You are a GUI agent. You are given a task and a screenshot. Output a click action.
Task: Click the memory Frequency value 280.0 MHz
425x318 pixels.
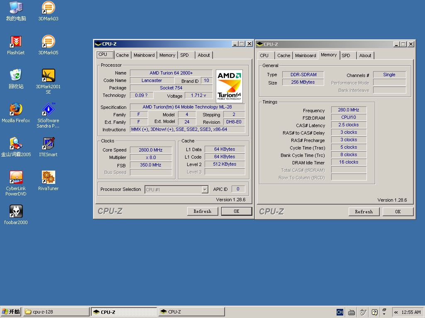(x=349, y=110)
